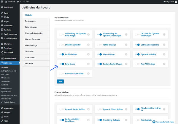Screen dimensions: 178x124
Task: Open Plugins menu
Action: [x=10, y=112]
